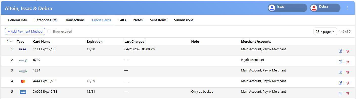This screenshot has width=356, height=99.
Task: Click the Expiration column header
Action: point(95,41)
